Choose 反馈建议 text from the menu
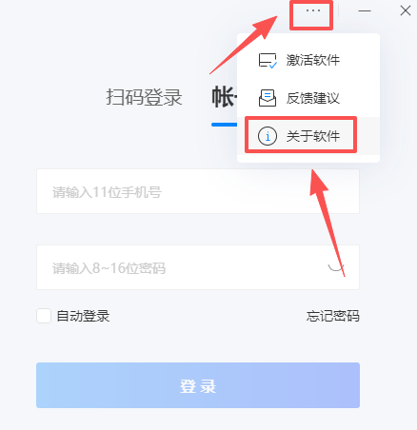 point(313,98)
